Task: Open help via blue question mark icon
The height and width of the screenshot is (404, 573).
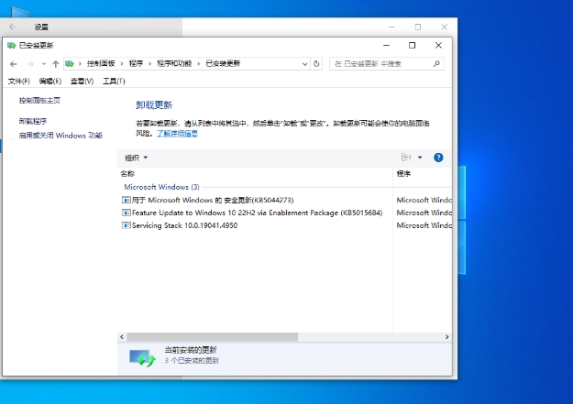Action: (x=438, y=158)
